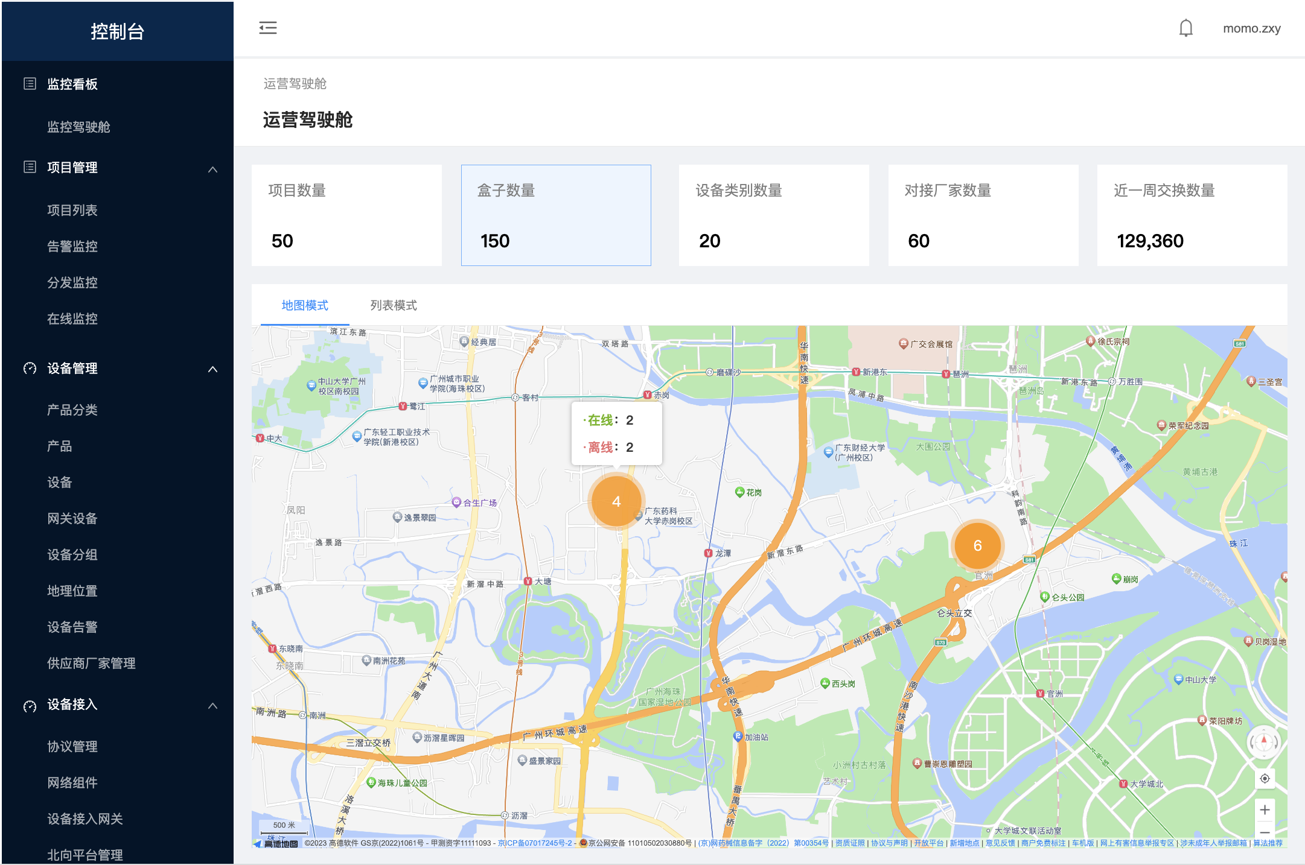Open 供应商厂家管理 in the sidebar

[91, 664]
